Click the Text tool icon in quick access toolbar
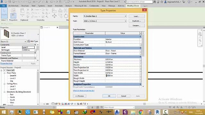 pos(47,2)
